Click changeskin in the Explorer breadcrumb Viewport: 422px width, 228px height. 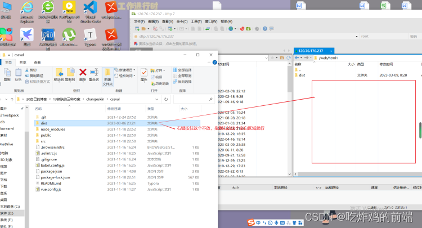[x=95, y=99]
